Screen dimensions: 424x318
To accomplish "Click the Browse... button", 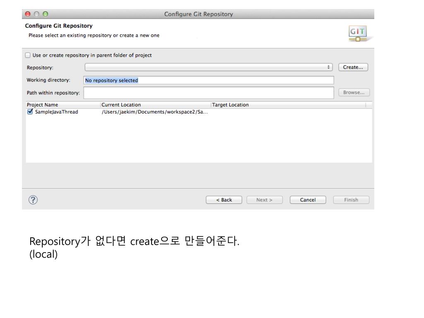I will [x=354, y=92].
